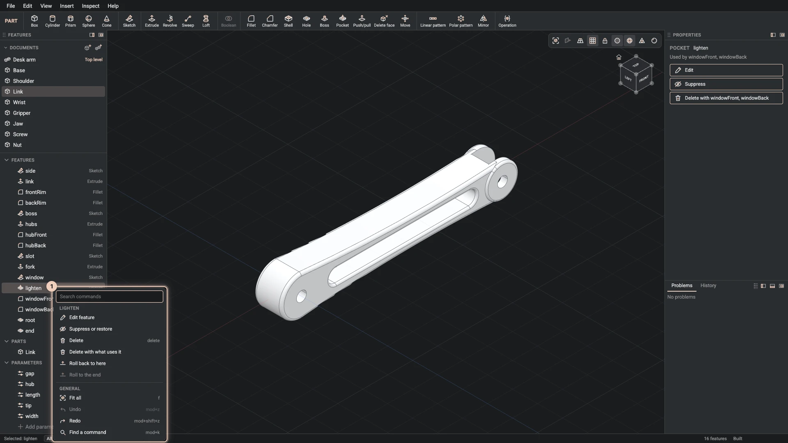The width and height of the screenshot is (788, 443).
Task: Select the Sphere primitive tool
Action: 89,21
